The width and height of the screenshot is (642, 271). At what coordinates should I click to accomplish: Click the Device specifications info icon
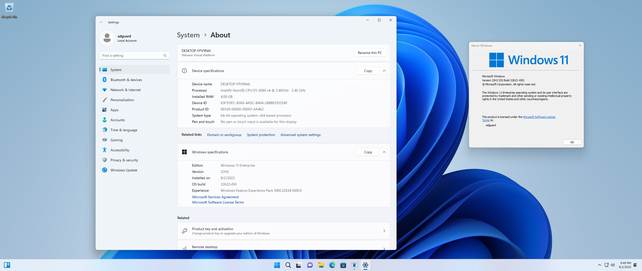pyautogui.click(x=184, y=71)
